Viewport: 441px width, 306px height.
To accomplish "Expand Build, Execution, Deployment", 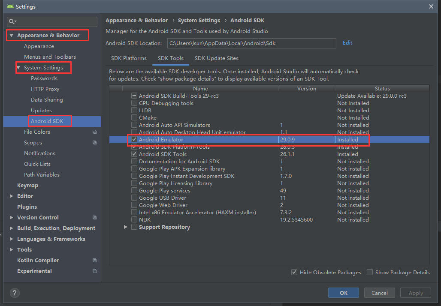I will click(x=11, y=228).
